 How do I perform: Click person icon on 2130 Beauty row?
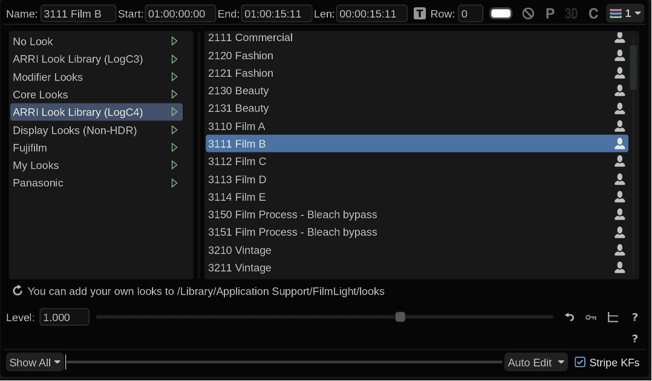(619, 90)
